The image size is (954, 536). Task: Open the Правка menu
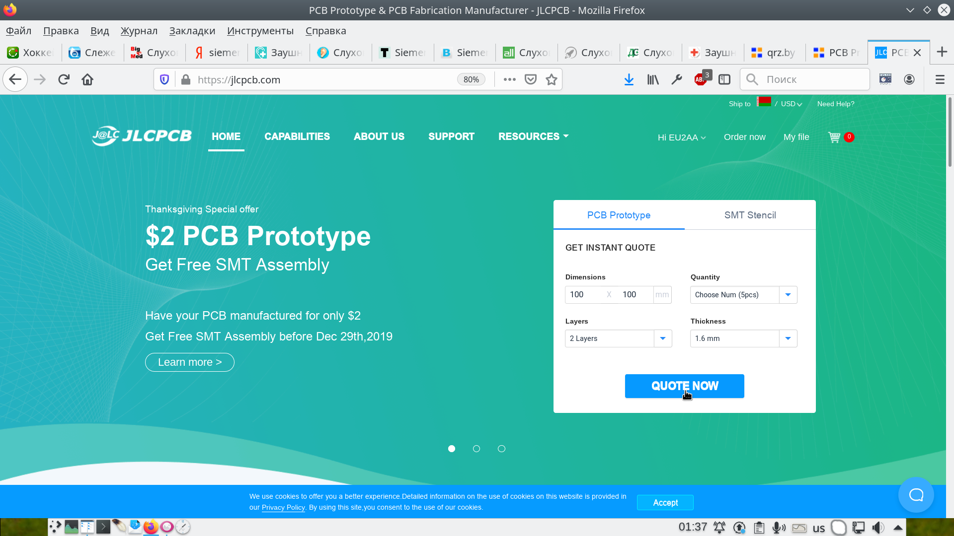tap(61, 31)
